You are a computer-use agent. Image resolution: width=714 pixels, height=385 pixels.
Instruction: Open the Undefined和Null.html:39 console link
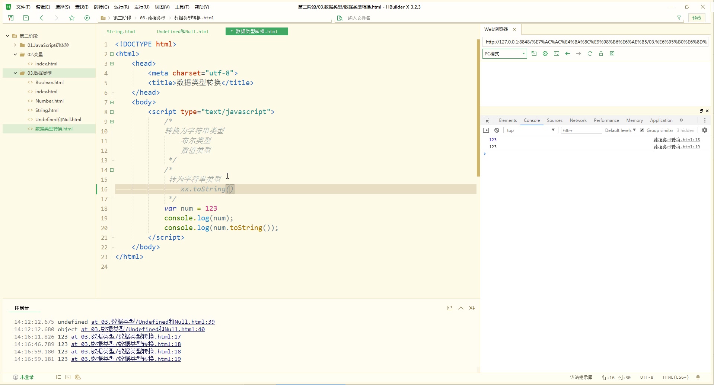coord(153,322)
